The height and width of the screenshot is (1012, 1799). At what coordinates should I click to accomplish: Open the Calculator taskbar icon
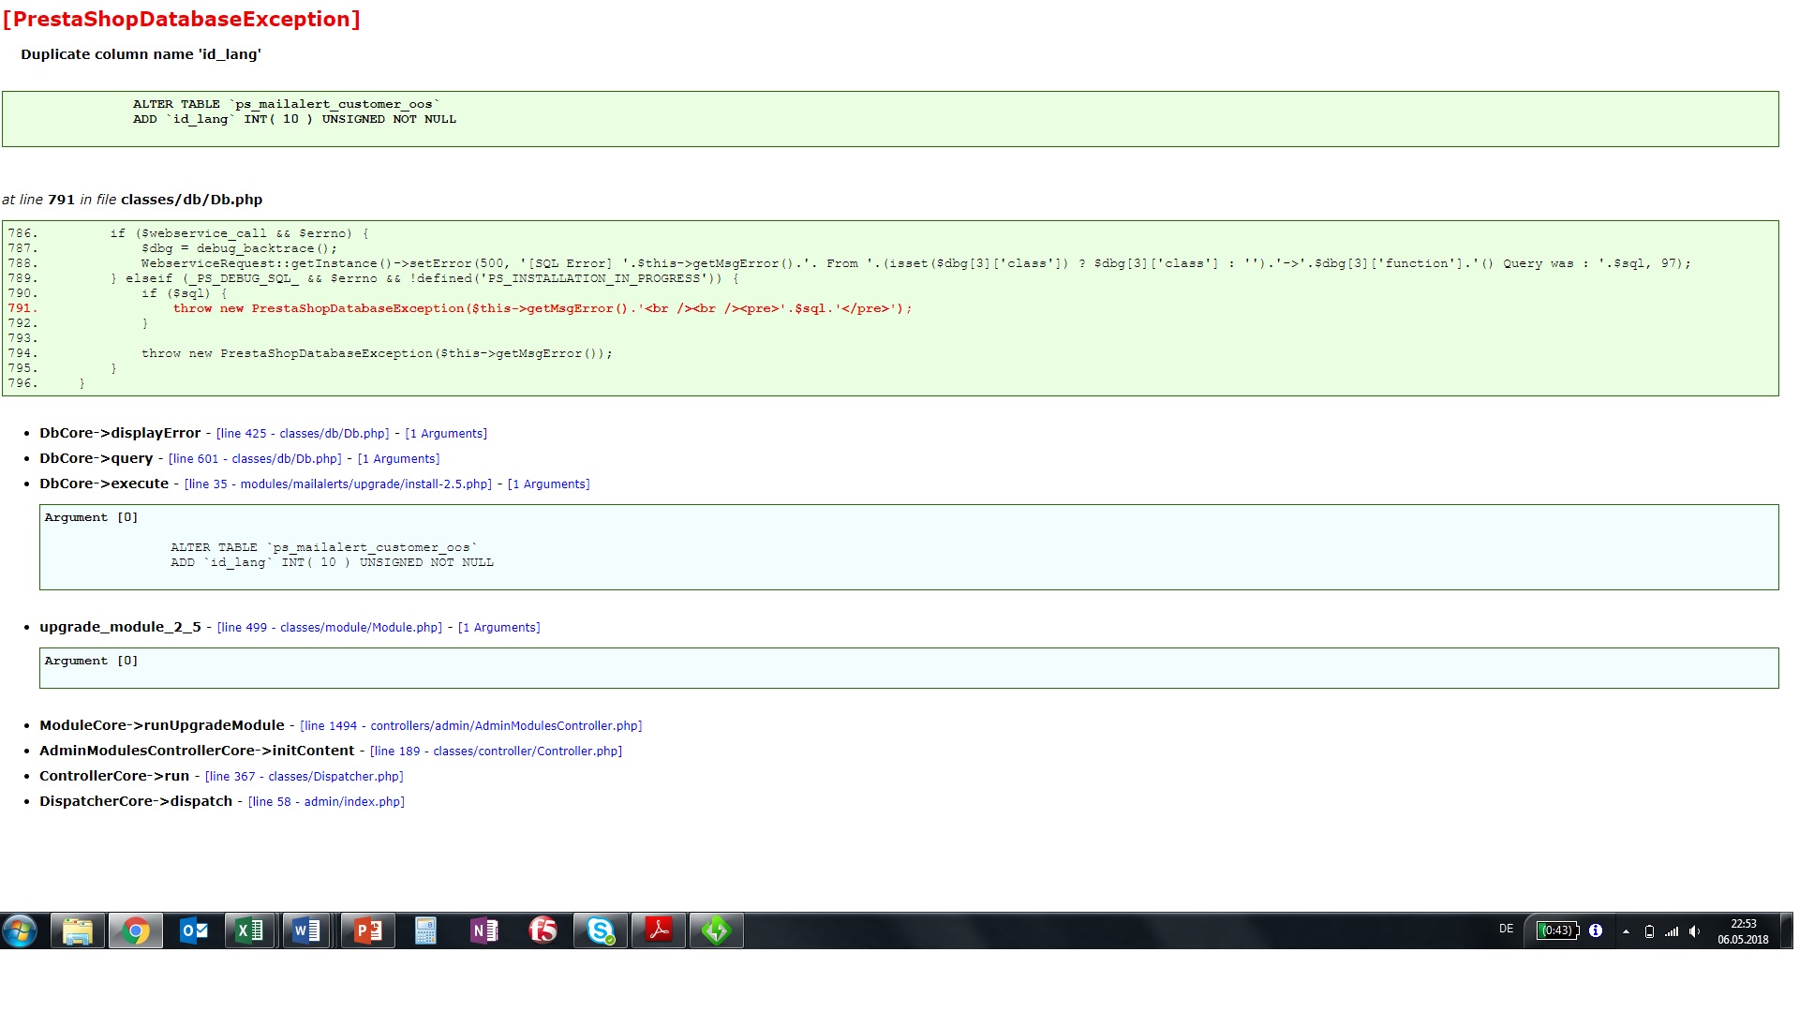coord(425,930)
